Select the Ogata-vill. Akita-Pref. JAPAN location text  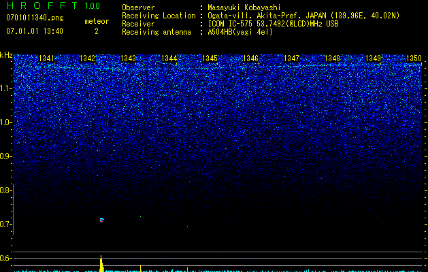[x=303, y=16]
